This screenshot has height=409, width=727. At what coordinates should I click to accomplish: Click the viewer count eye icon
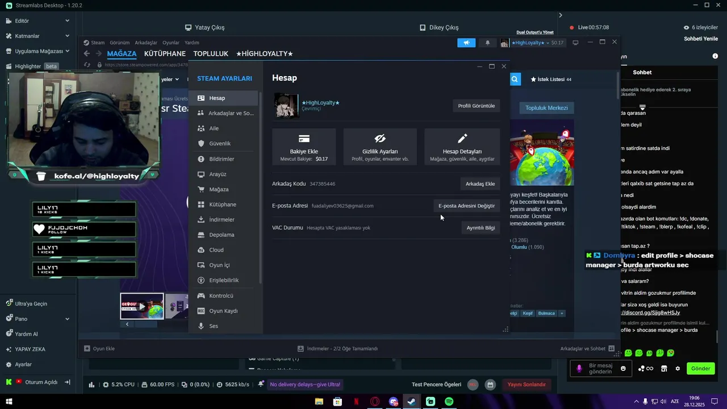point(686,27)
